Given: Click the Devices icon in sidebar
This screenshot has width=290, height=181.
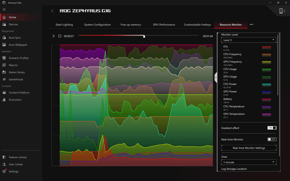Looking at the screenshot, I should 4,24.
